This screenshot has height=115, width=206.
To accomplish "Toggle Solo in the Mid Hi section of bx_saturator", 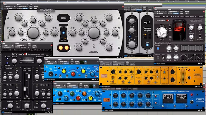I will tap(17, 69).
